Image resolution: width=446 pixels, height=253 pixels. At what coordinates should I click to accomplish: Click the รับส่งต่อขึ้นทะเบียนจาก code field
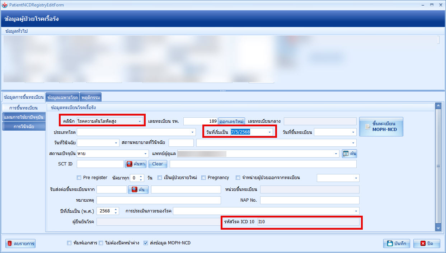(112, 189)
